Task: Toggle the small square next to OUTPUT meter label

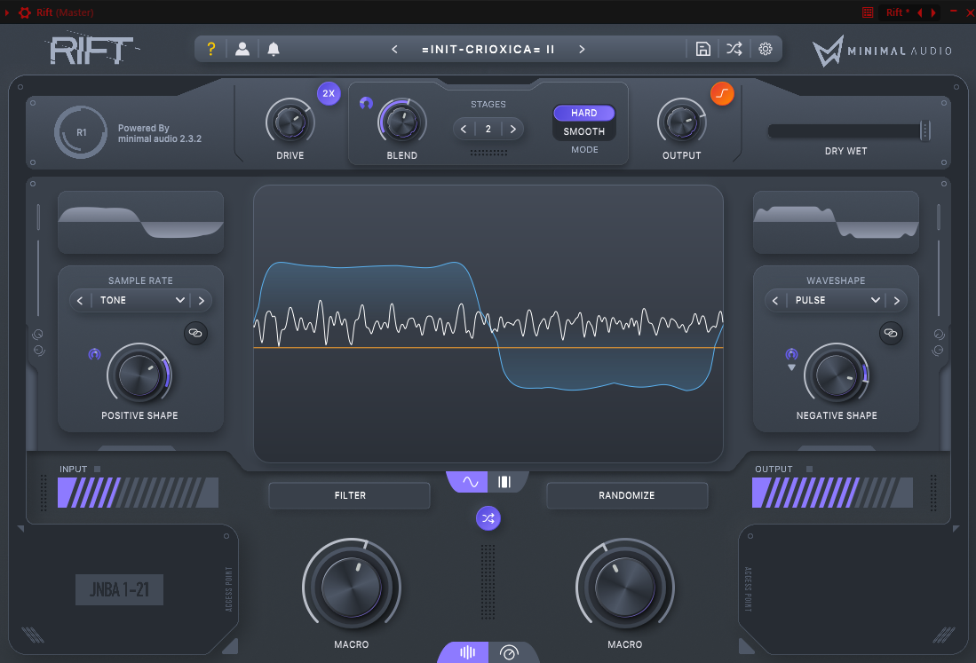Action: tap(809, 469)
